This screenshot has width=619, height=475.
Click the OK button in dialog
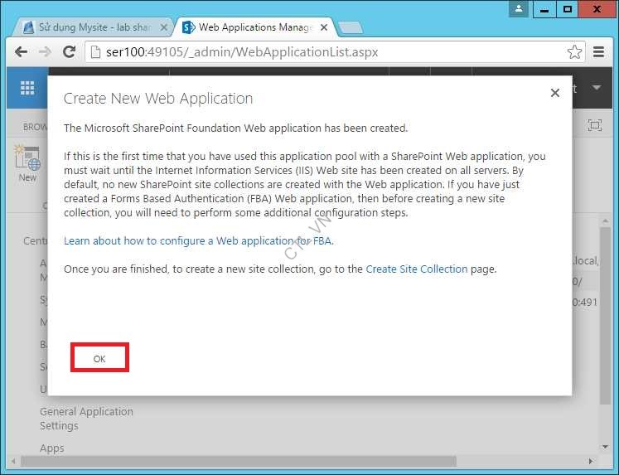click(99, 358)
